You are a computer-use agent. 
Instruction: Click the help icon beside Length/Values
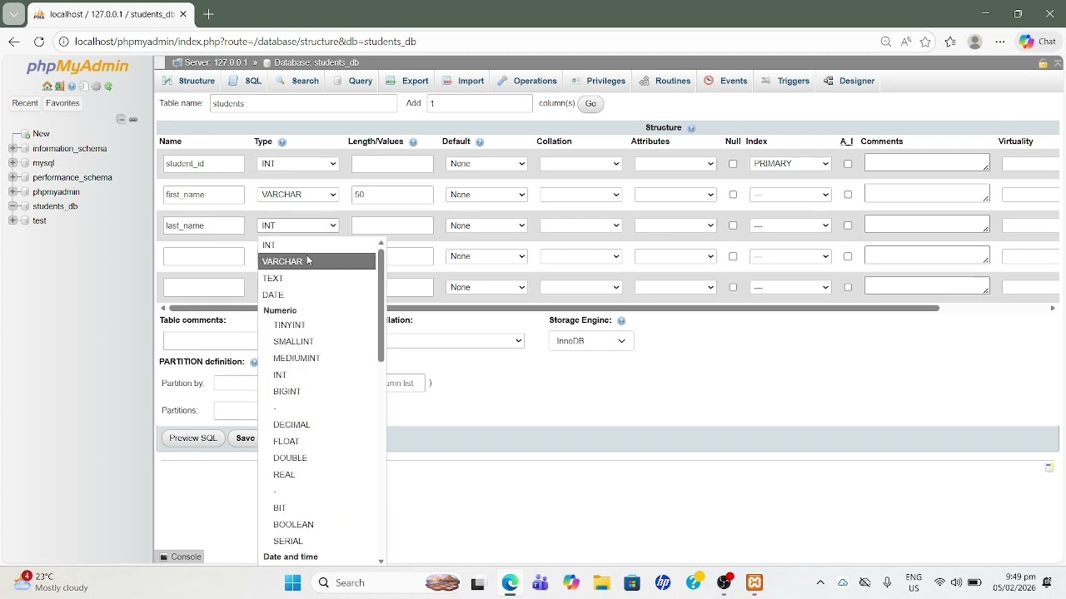(x=413, y=142)
